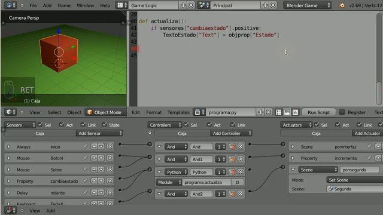This screenshot has height=215, width=383.
Task: Change the Python controller Module mode dropdown
Action: (x=169, y=182)
